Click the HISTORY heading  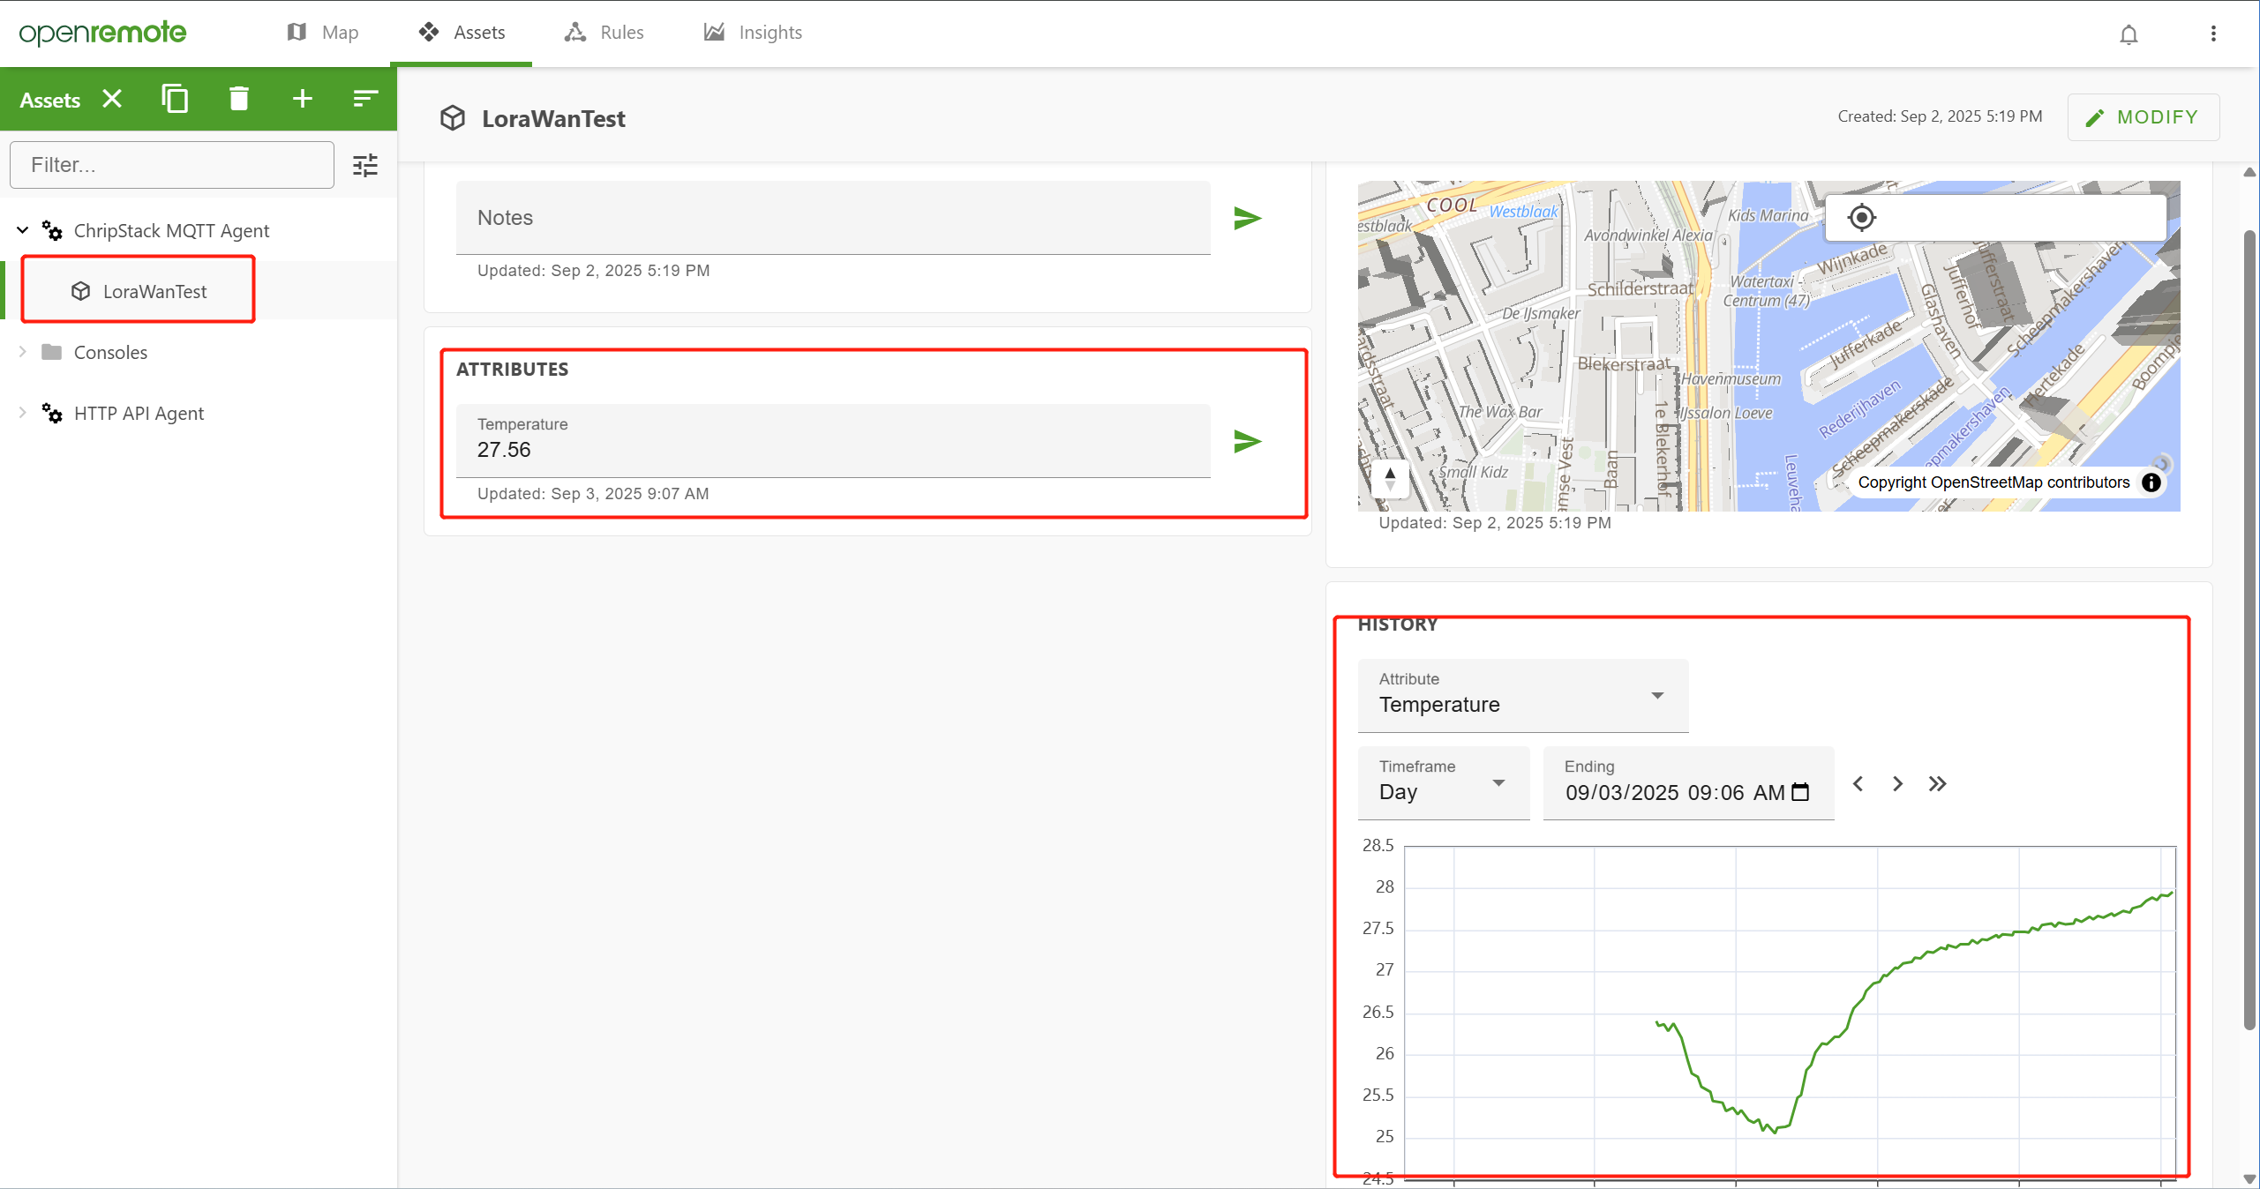click(x=1398, y=624)
